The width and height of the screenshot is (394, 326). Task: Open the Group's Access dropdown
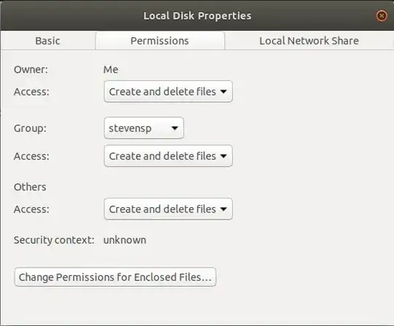pos(168,156)
